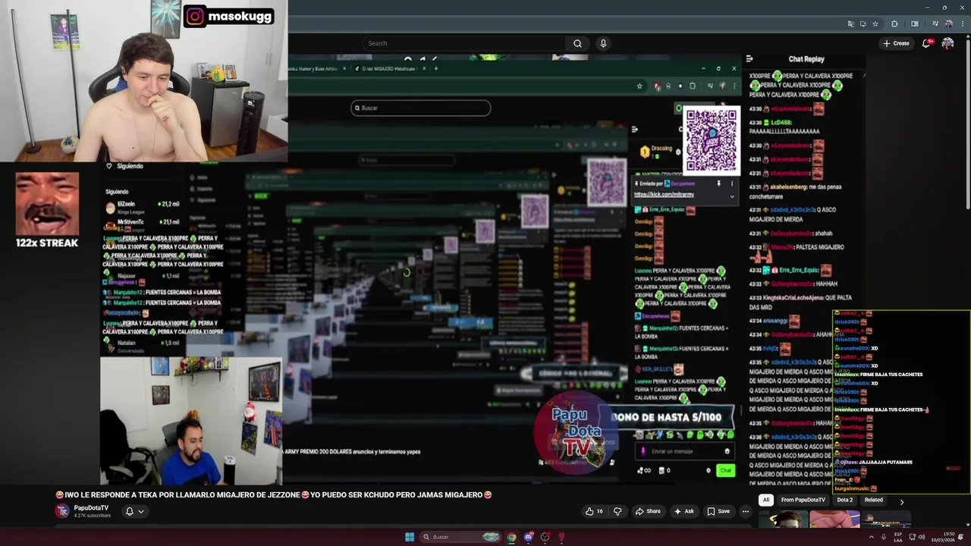The width and height of the screenshot is (971, 546).
Task: Click the Windows taskbar Buscar search box
Action: [460, 537]
